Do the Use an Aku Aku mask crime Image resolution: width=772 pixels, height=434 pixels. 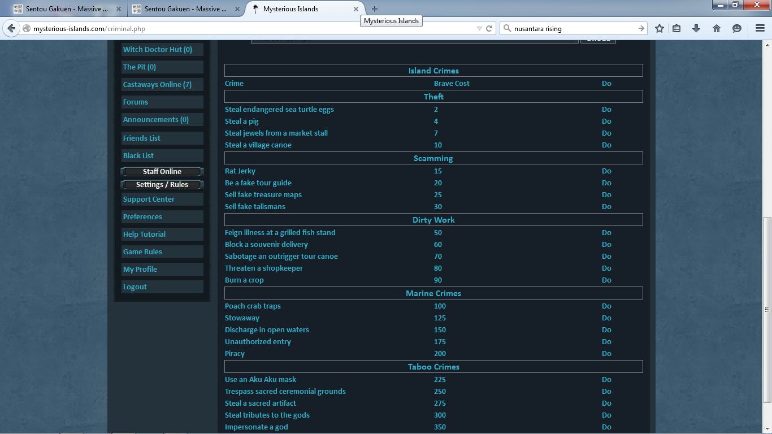click(606, 379)
